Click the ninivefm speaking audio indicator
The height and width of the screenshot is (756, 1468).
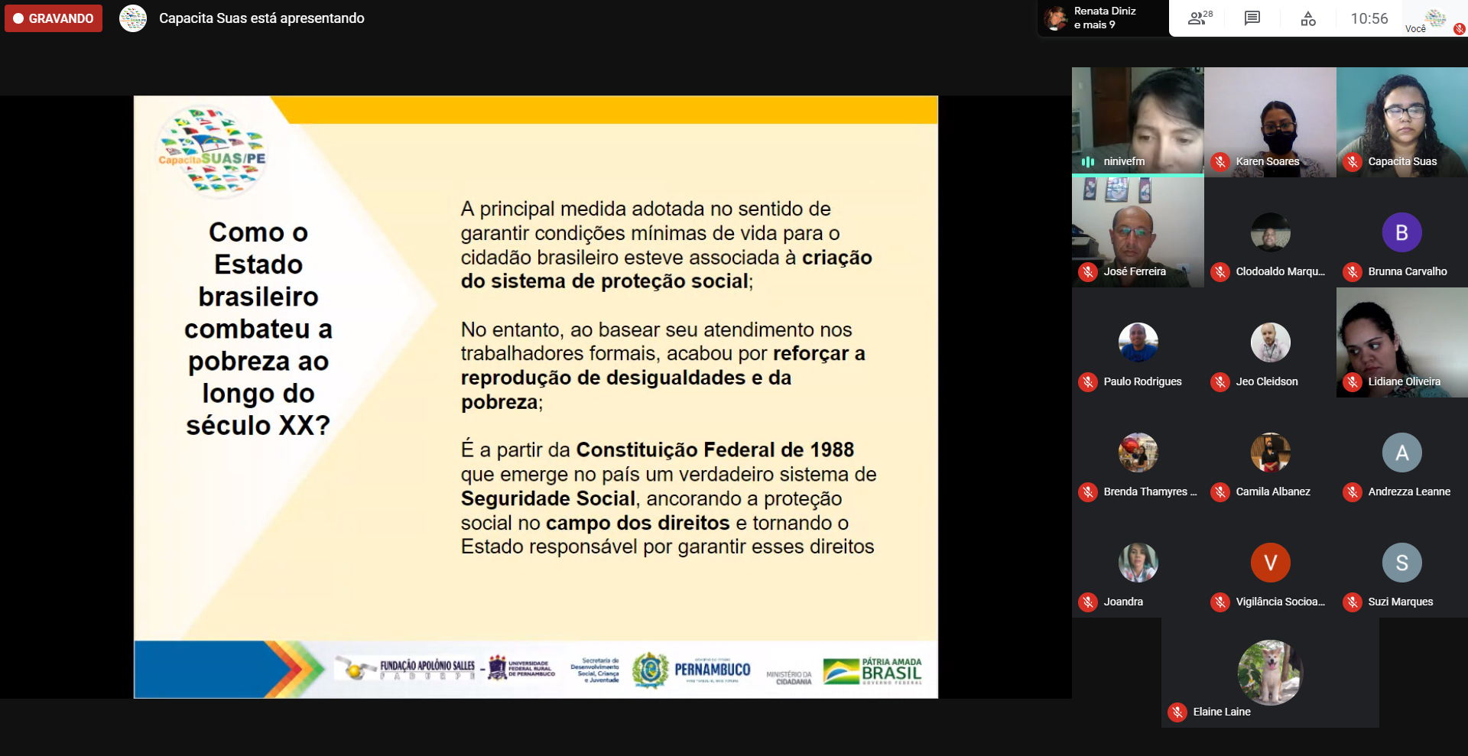tap(1088, 161)
